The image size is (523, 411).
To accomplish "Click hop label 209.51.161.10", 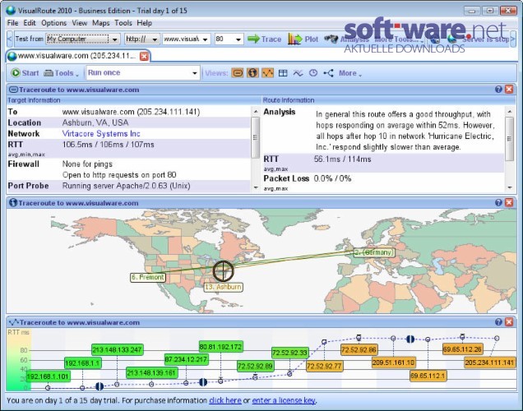I will [393, 363].
